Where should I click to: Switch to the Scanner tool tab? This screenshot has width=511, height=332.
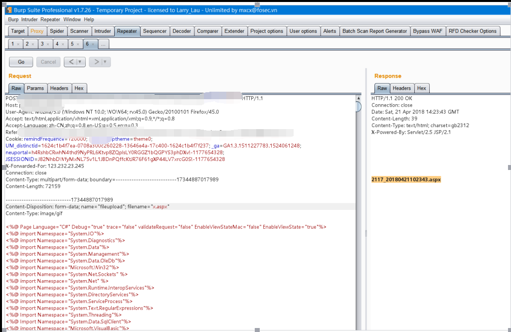coord(79,31)
